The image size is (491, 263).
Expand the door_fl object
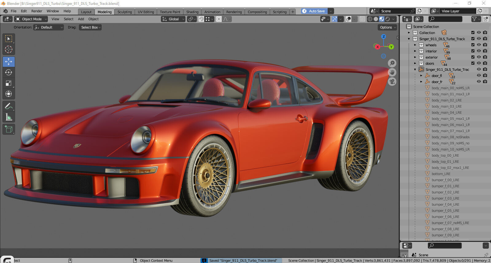421,76
